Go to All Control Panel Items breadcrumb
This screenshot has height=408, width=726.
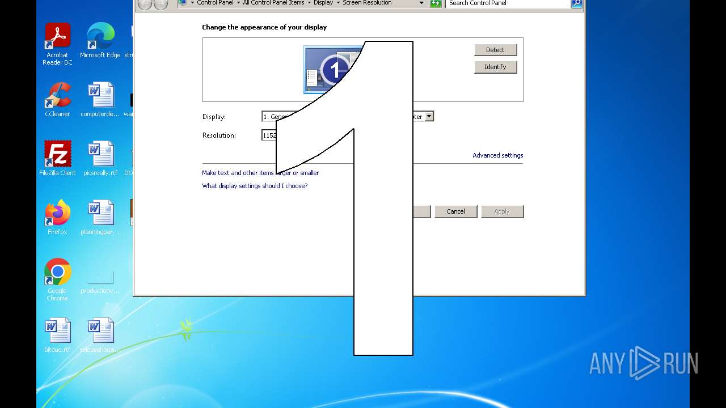click(x=273, y=3)
